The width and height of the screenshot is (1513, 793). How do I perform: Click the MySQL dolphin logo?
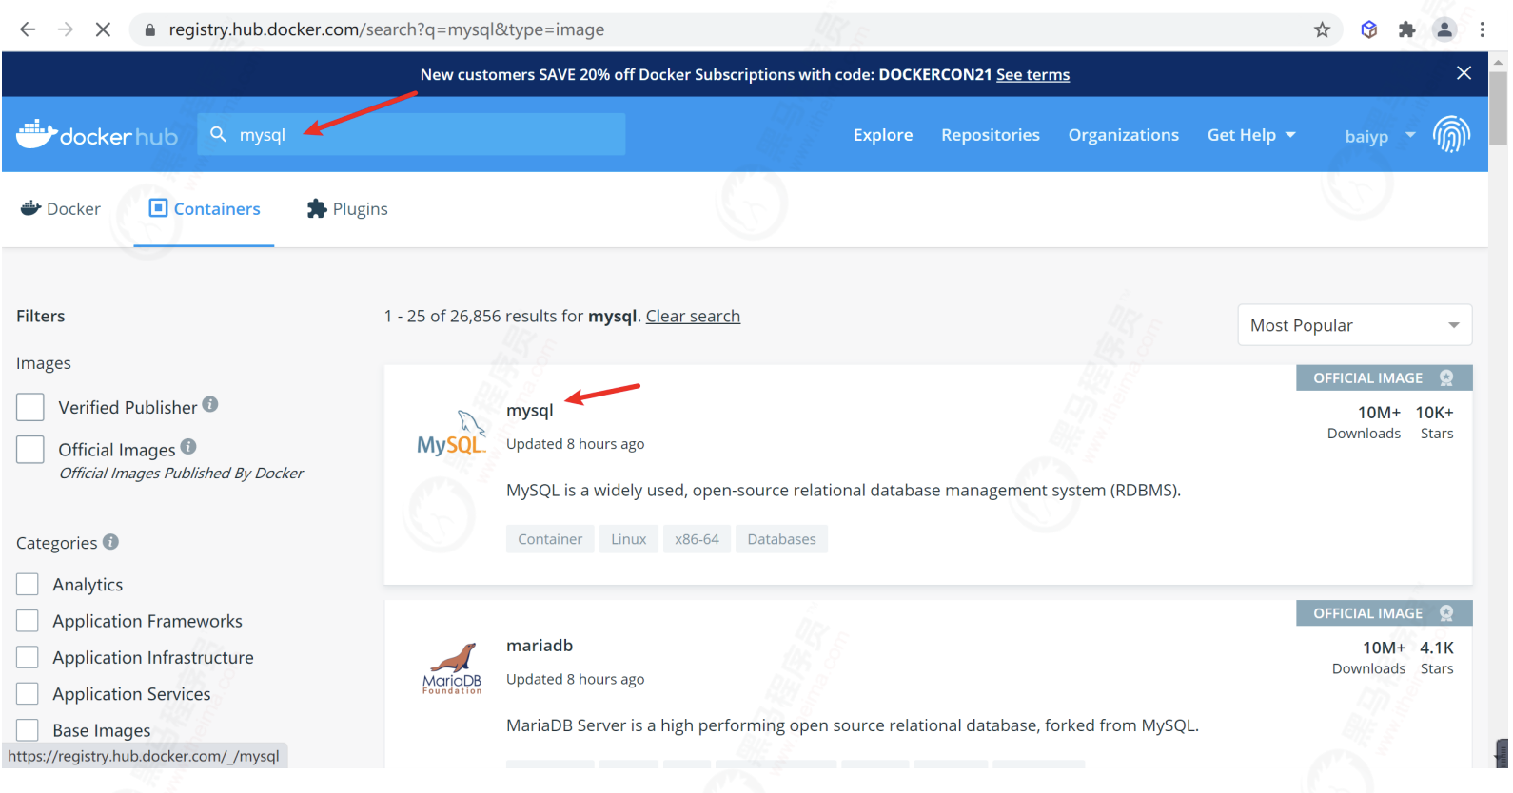click(452, 434)
